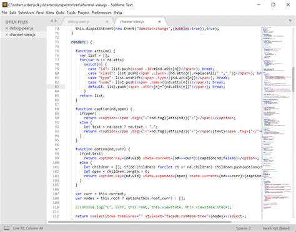This screenshot has height=232, width=296.
Task: Open the Preferences menu
Action: point(101,12)
